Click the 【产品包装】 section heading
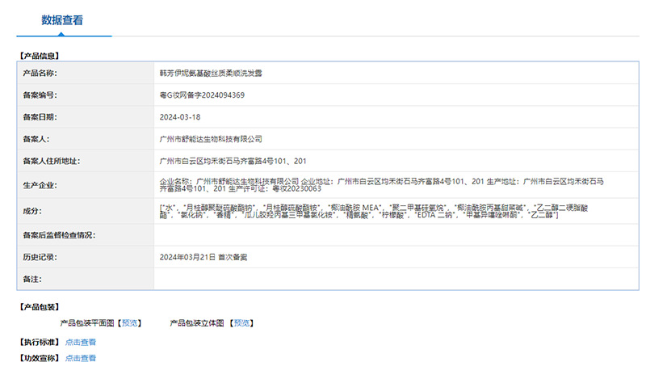 (x=40, y=307)
